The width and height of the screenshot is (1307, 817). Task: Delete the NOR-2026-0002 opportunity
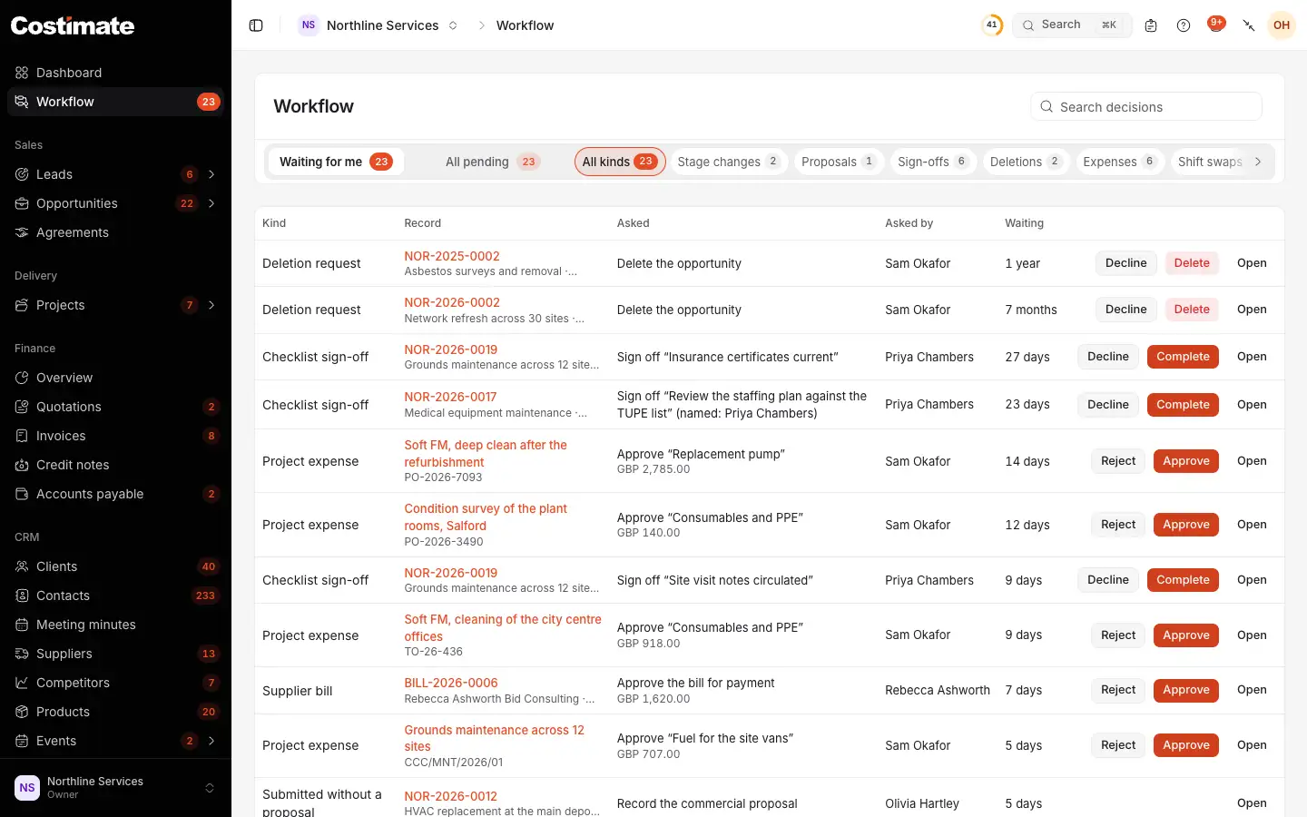click(1192, 310)
